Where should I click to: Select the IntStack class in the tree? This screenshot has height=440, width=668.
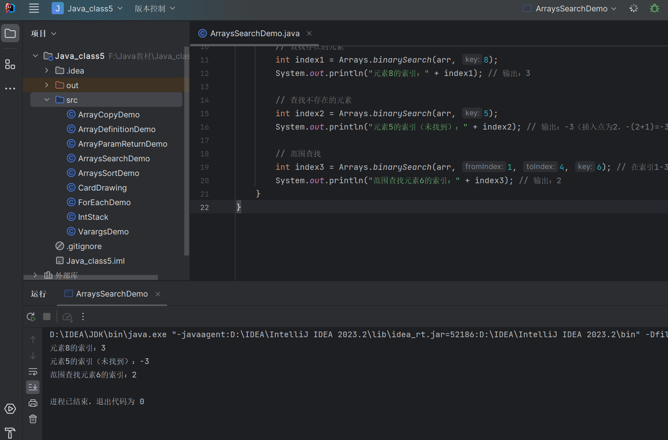(x=93, y=217)
